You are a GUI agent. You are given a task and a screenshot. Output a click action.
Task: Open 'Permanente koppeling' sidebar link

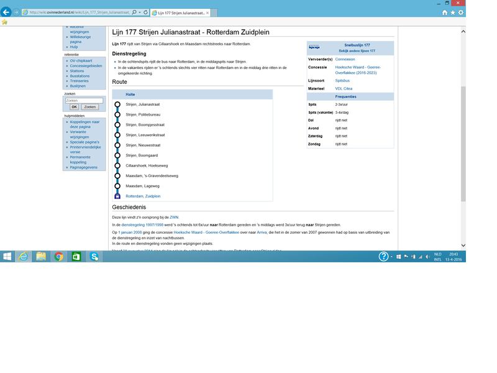click(x=80, y=160)
